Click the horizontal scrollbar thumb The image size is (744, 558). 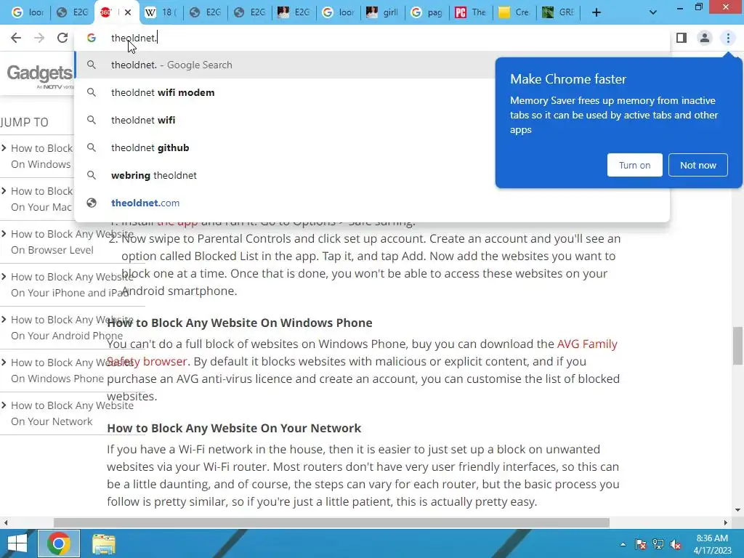(x=331, y=522)
